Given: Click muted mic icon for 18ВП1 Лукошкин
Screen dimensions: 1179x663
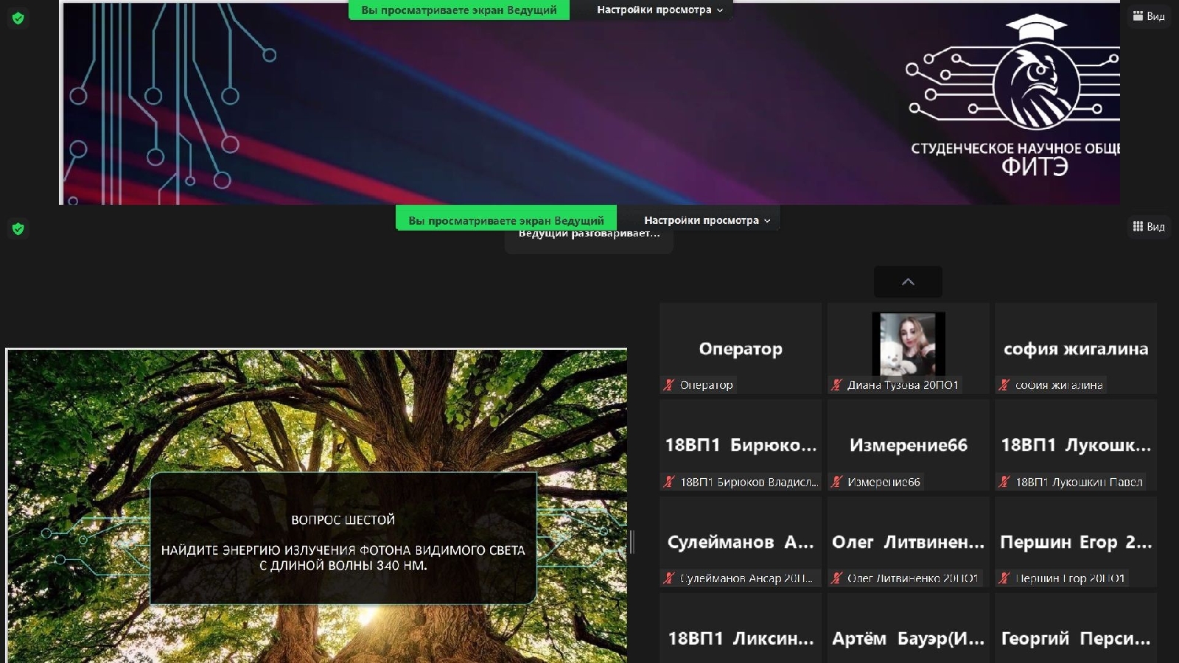Looking at the screenshot, I should 1004,482.
